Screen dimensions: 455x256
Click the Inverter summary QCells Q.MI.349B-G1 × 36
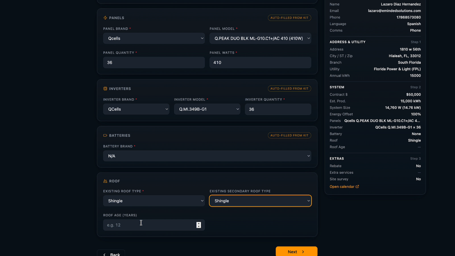tap(398, 127)
